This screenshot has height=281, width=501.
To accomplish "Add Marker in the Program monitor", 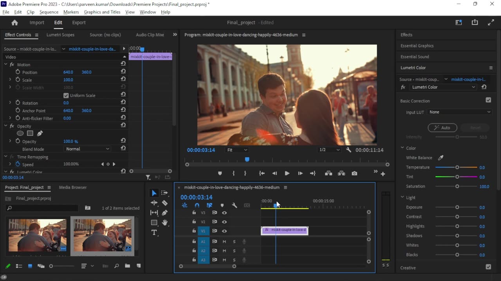I will (x=220, y=173).
